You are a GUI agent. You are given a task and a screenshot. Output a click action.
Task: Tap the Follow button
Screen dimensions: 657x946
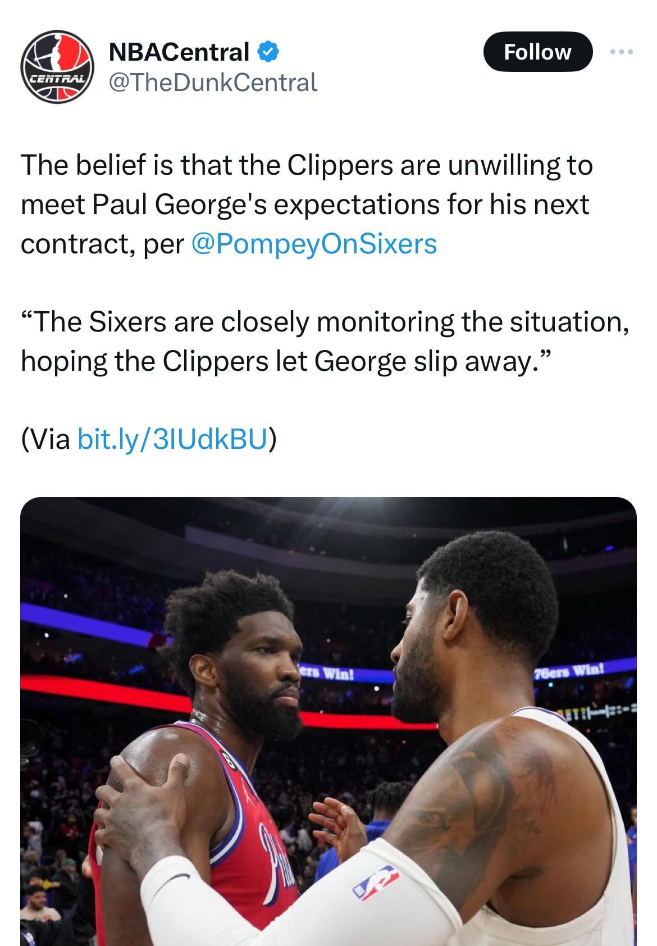[537, 52]
